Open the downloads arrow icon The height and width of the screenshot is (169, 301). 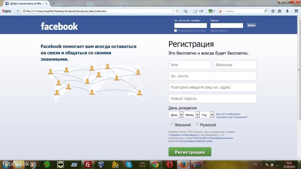click(x=287, y=11)
